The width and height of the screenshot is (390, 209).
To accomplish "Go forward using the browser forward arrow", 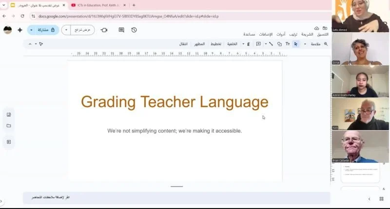I will (x=13, y=16).
